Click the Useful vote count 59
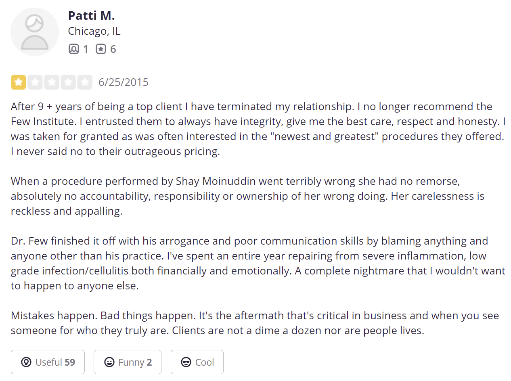Screen dimensions: 511x381 point(70,362)
